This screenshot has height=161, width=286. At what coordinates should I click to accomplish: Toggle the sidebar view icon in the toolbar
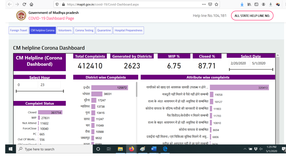[x=256, y=4]
